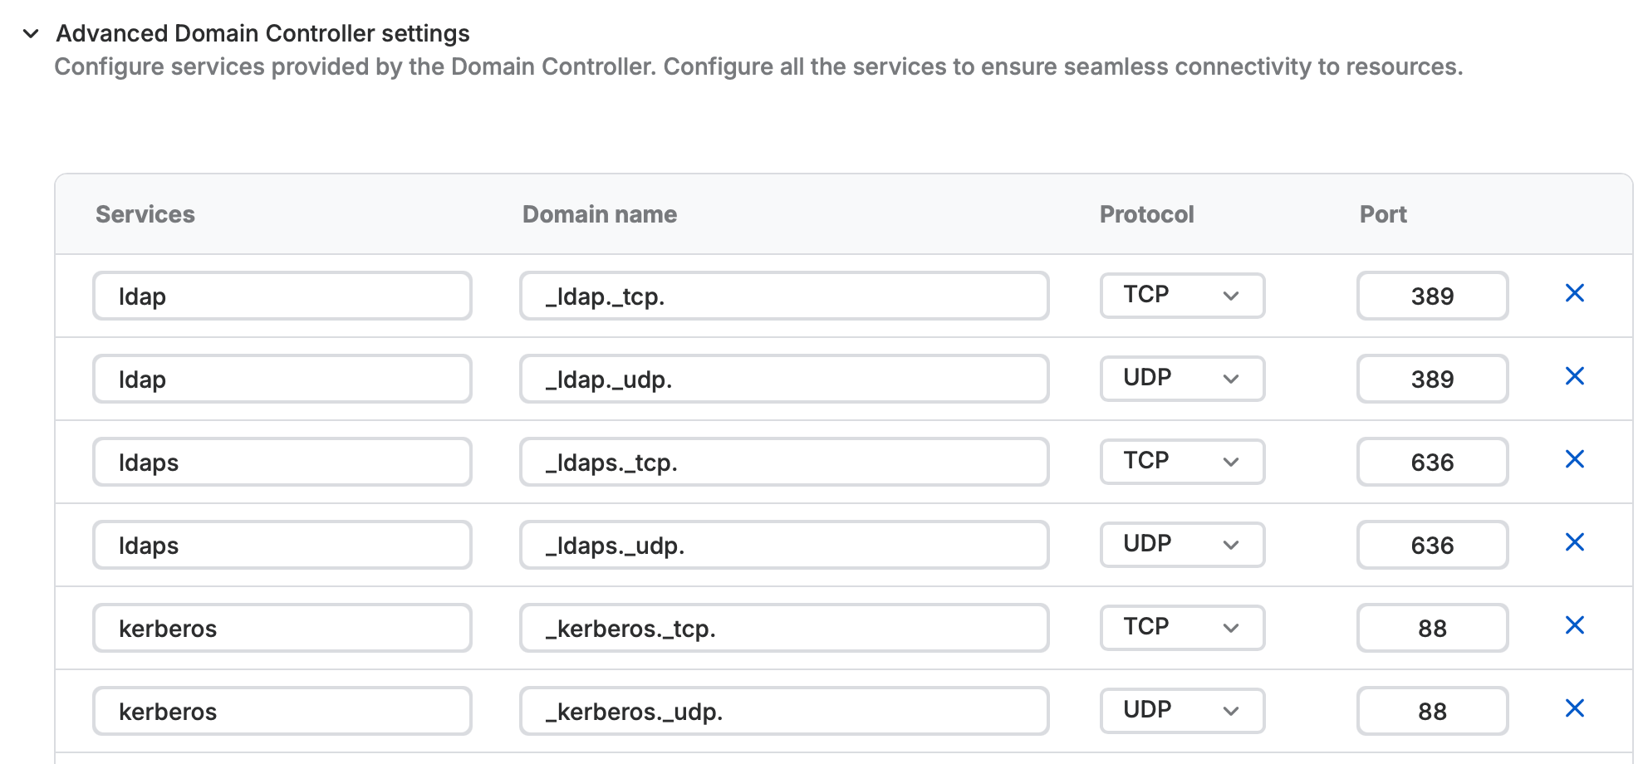Remove the kerberos TCP service row
The image size is (1648, 764).
(1574, 625)
